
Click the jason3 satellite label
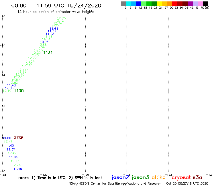pyautogui.click(x=140, y=177)
